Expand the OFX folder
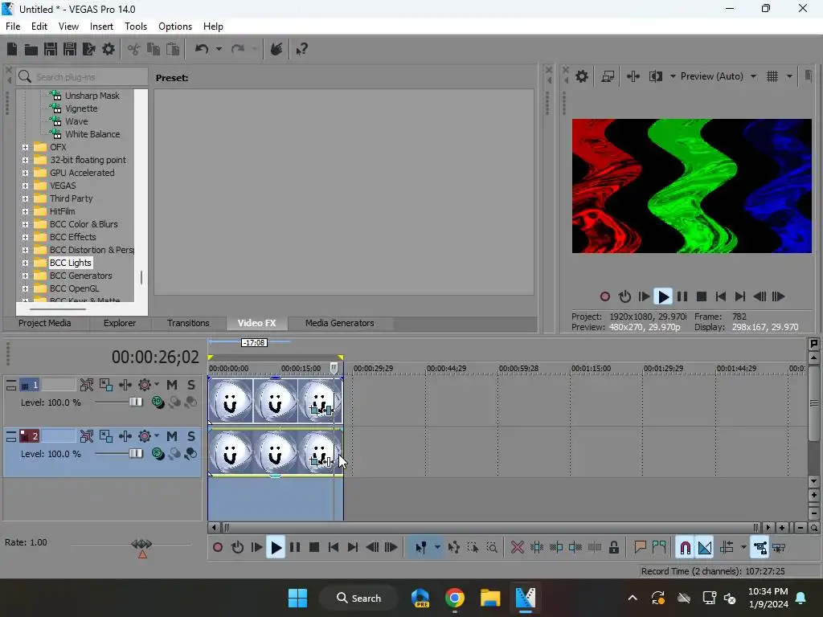The height and width of the screenshot is (617, 823). coord(25,148)
